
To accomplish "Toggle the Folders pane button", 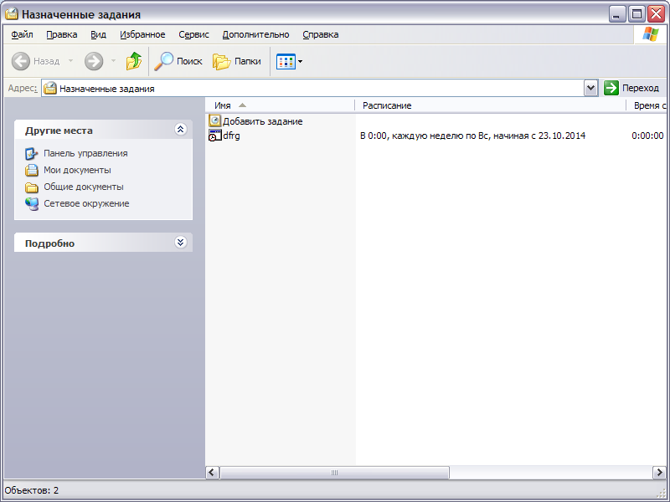I will [237, 61].
